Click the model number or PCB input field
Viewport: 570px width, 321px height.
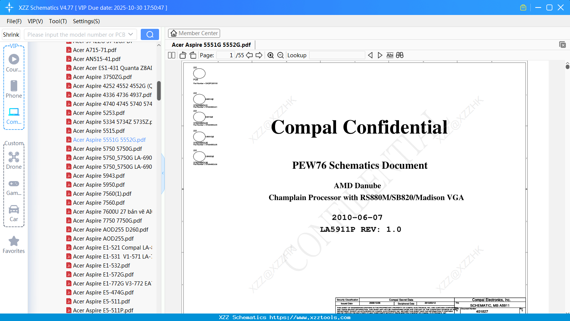[76, 34]
